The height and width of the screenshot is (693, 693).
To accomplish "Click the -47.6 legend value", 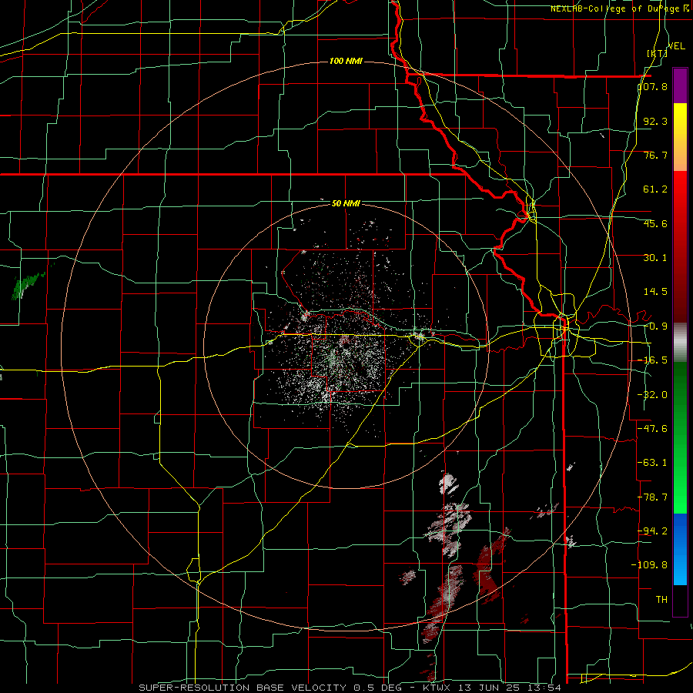I will 652,429.
